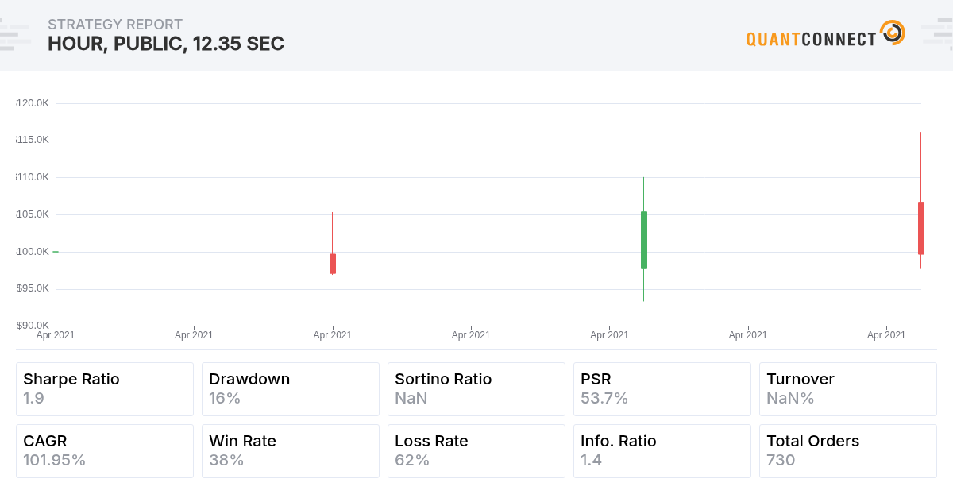Click the 110.0K y-axis label
Image resolution: width=953 pixels, height=502 pixels.
[x=33, y=177]
